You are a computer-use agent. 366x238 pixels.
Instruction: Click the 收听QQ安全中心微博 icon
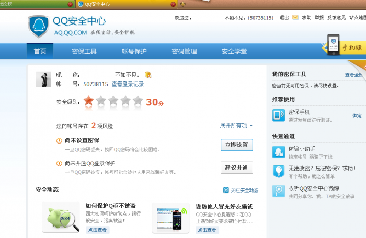(279, 191)
